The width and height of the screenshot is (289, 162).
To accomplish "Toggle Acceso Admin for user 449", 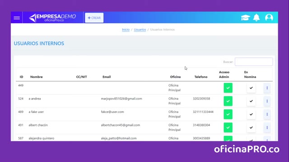I will (x=228, y=88).
